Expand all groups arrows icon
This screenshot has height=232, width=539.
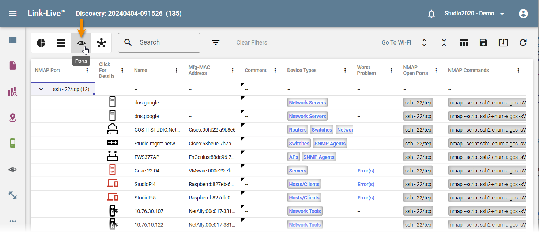pyautogui.click(x=424, y=43)
